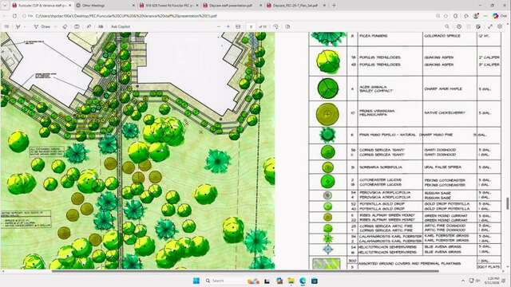Viewport: 511px width, 287px height.
Task: Open PDF settings gear icon
Action: [500, 26]
